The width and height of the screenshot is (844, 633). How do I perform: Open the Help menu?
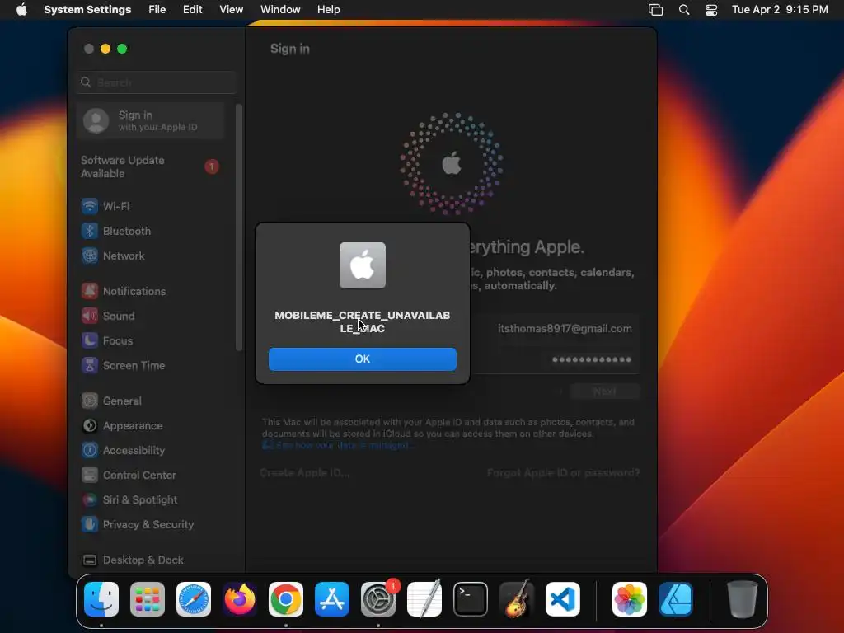pos(328,10)
